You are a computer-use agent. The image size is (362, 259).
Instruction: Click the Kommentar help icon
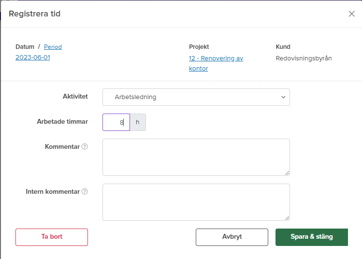click(x=85, y=146)
